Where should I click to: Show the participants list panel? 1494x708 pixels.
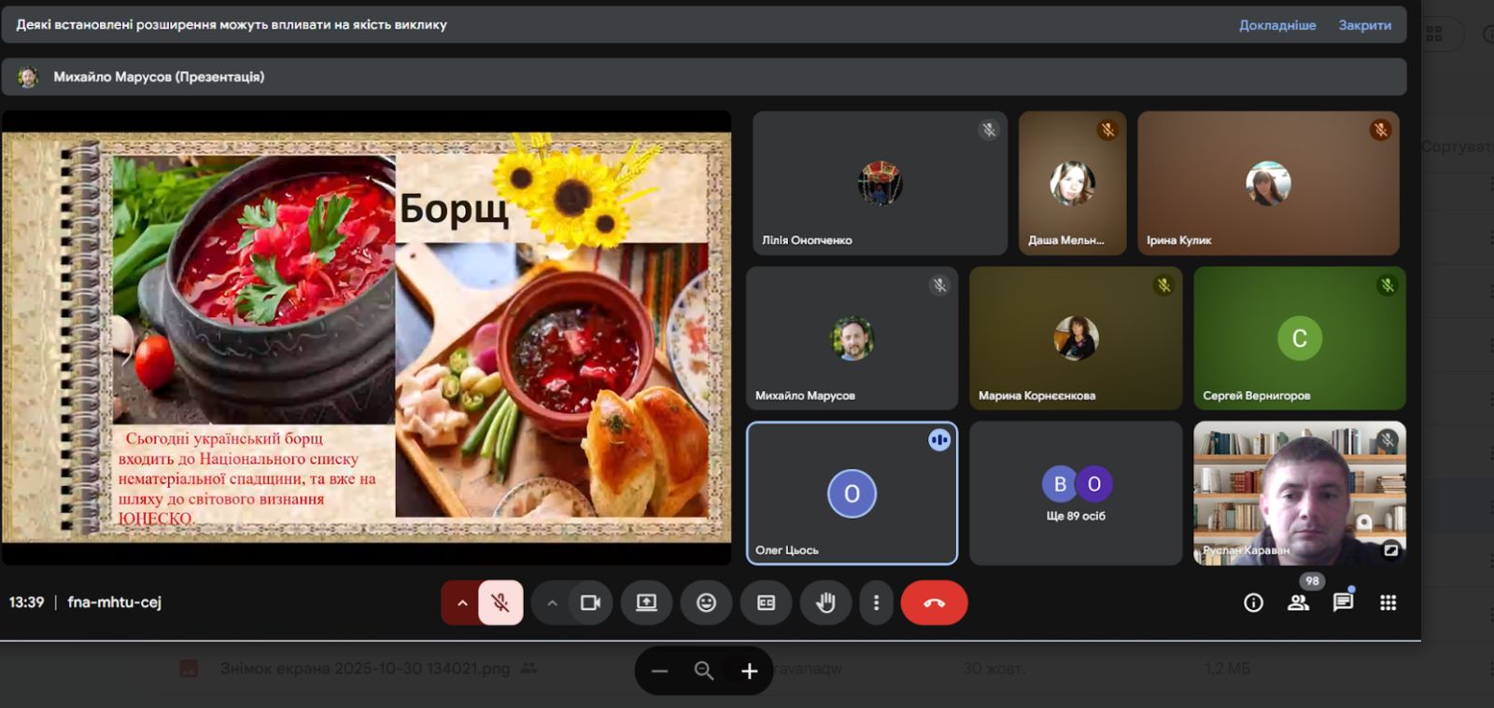[1298, 603]
